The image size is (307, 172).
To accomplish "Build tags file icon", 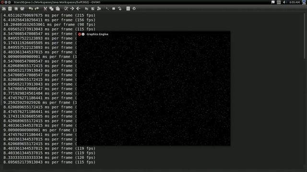I will pos(114,9).
